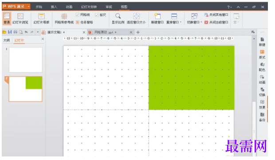275x160 pixels.
Task: Select slide 1 thumbnail
Action: pos(26,60)
